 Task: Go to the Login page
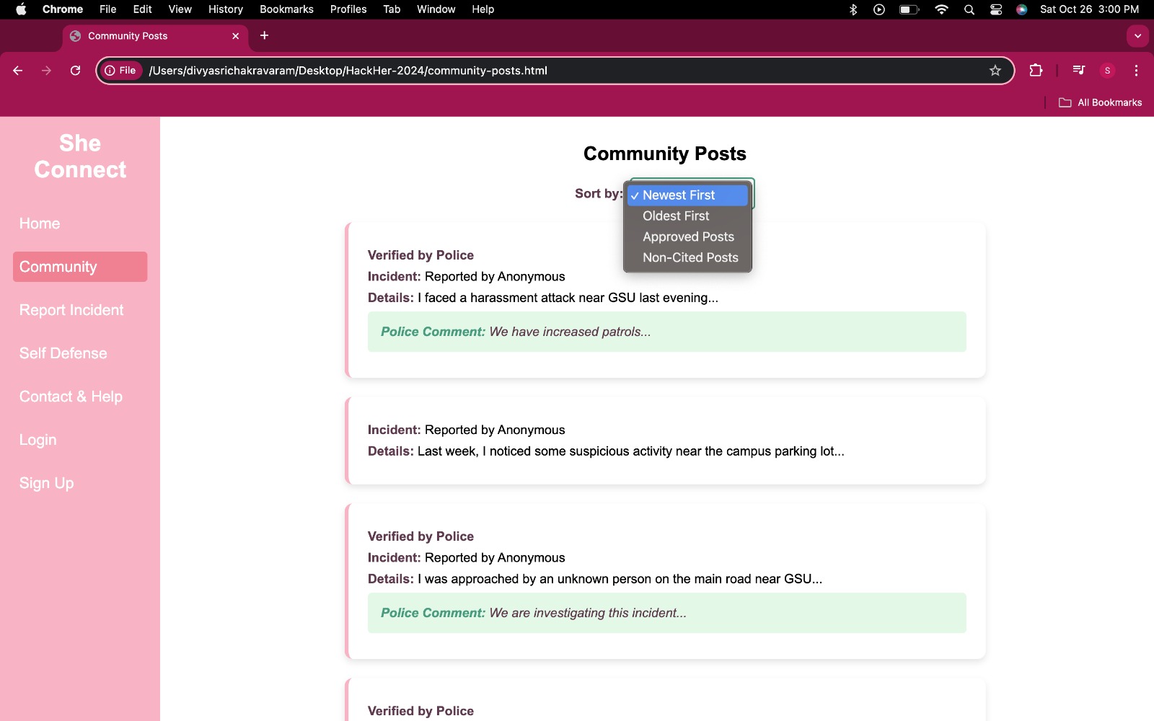coord(38,440)
